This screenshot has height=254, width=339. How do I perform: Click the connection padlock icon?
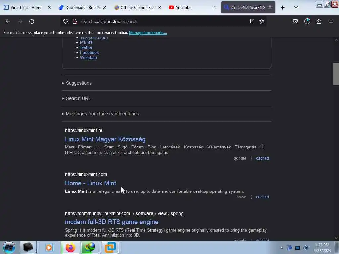point(75,21)
